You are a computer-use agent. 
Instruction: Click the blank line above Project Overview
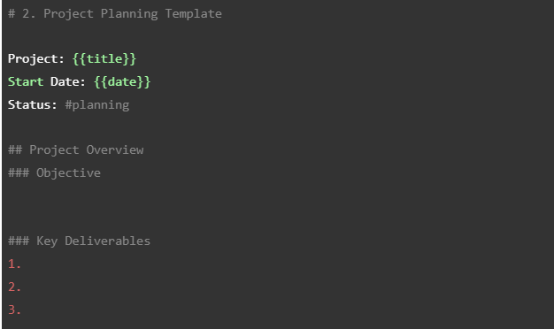coord(277,127)
